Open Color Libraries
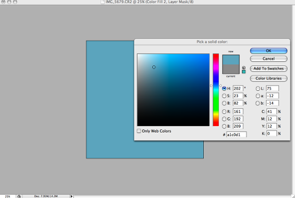Image resolution: width=295 pixels, height=198 pixels. coord(269,78)
